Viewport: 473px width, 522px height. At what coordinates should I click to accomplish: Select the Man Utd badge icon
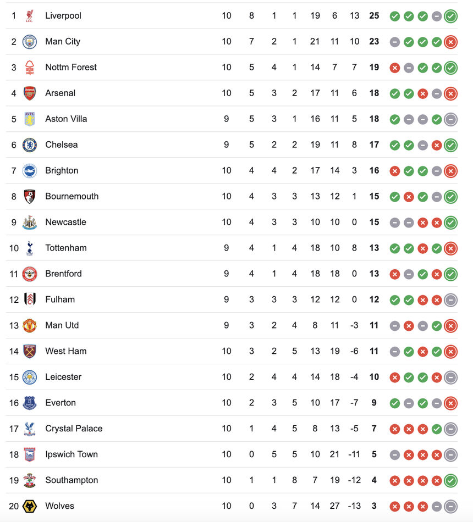click(30, 325)
